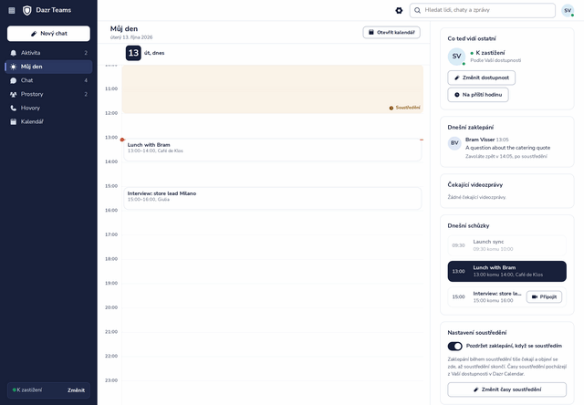Click the Aktivita bell icon

[14, 53]
